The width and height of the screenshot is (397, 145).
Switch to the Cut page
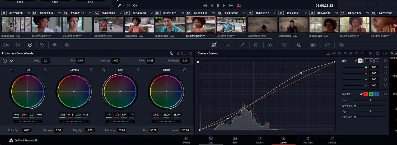(211, 140)
